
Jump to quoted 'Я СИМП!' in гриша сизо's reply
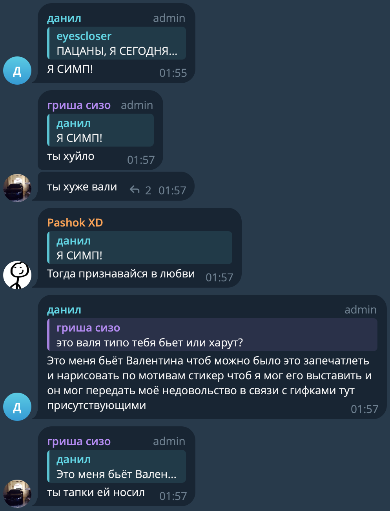(100, 130)
